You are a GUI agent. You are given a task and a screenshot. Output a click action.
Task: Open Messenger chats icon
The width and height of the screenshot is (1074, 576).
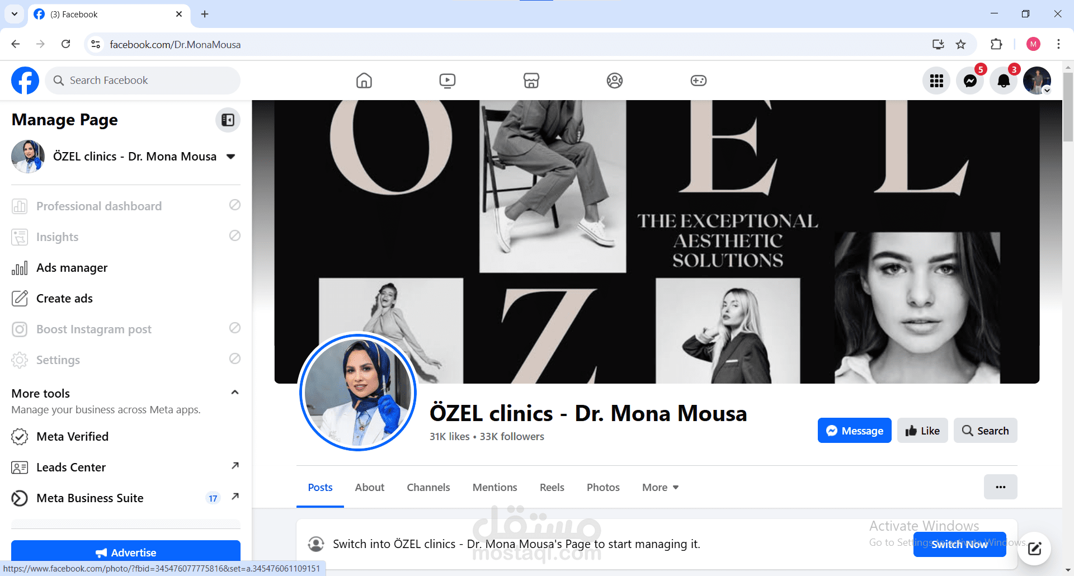click(970, 81)
